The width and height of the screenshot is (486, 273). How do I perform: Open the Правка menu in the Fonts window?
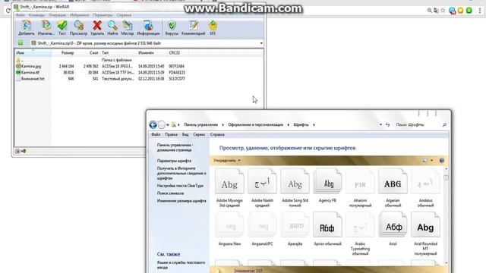pyautogui.click(x=171, y=135)
